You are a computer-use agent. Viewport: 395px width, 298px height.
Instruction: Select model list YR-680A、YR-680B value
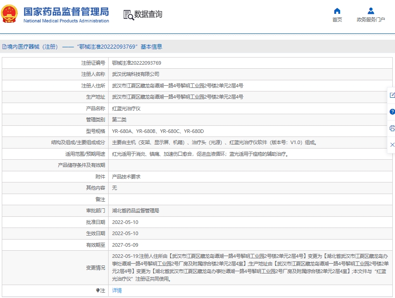[158, 131]
